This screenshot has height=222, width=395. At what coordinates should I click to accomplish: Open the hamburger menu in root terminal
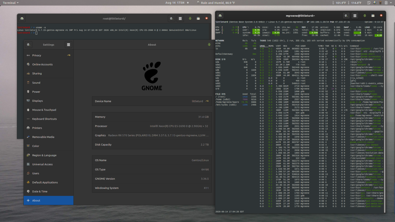coord(180,18)
